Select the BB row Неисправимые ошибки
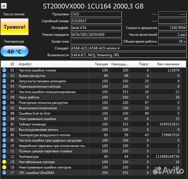 coord(91,119)
